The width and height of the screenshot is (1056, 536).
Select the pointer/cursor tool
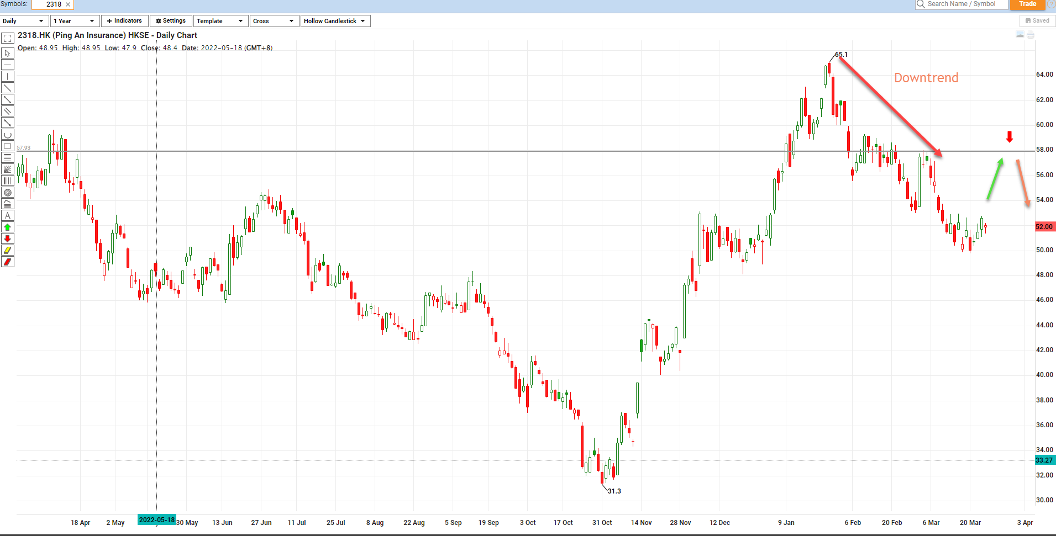(8, 53)
